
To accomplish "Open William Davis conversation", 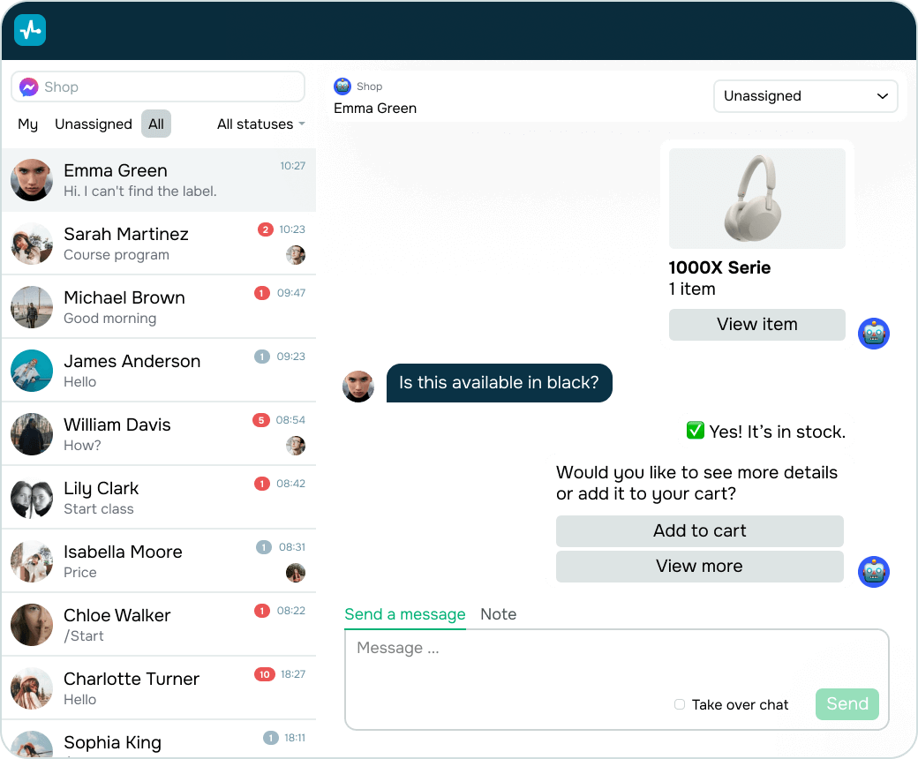I will click(x=159, y=434).
